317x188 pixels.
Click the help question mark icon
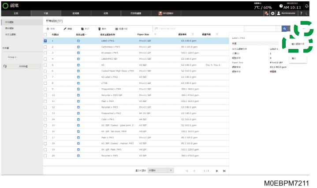[301, 13]
